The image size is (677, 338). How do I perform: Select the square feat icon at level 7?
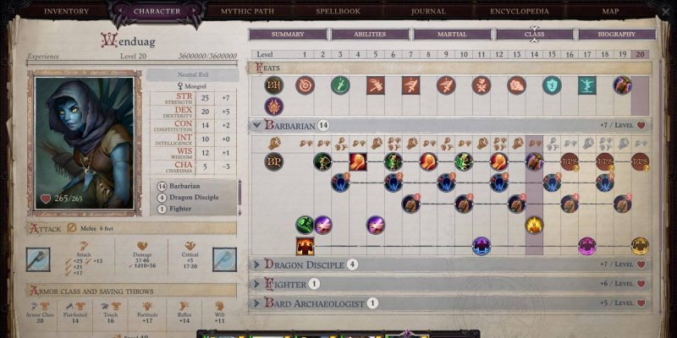coord(411,85)
